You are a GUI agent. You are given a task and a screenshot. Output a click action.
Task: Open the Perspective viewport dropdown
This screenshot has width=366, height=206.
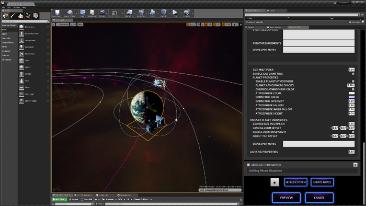[62, 25]
